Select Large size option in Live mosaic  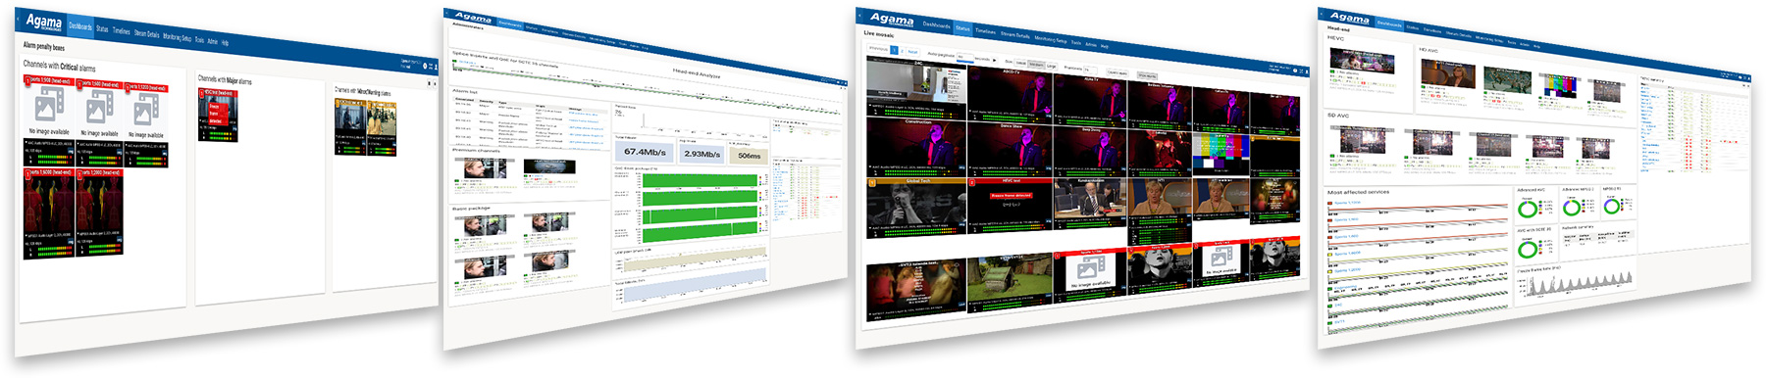click(x=1051, y=67)
